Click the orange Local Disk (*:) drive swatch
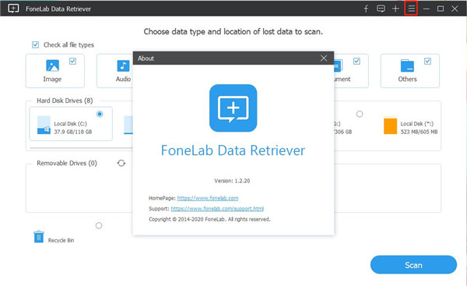This screenshot has height=286, width=467. click(390, 126)
